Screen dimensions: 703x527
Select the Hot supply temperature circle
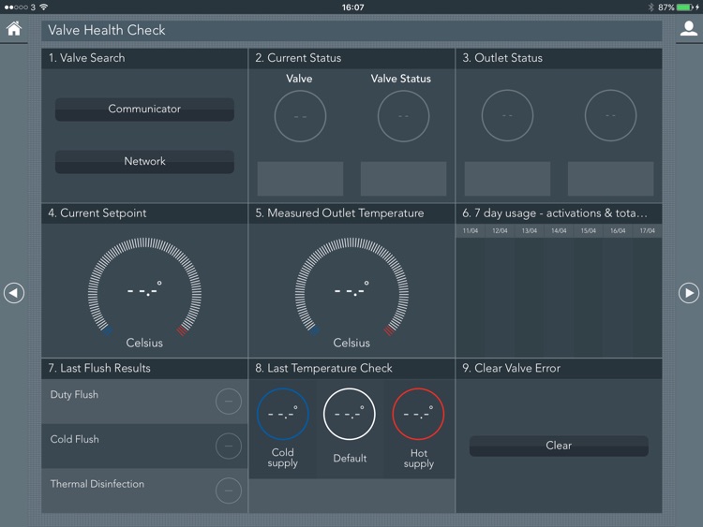418,414
